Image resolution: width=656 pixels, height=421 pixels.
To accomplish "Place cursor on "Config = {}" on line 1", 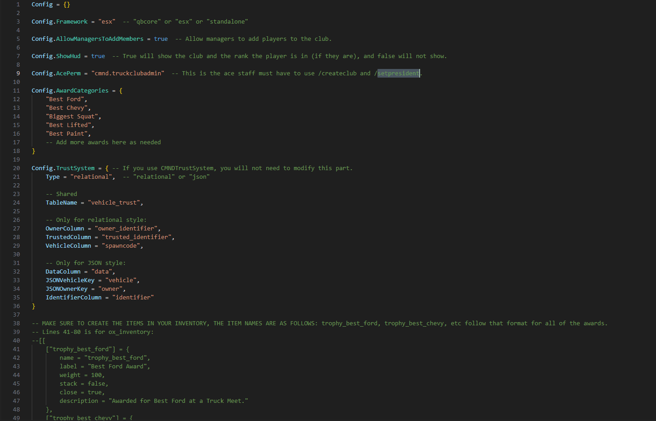I will pyautogui.click(x=51, y=5).
